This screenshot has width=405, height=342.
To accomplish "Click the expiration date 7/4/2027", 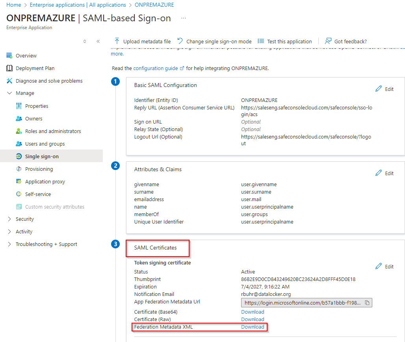I will [x=265, y=287].
